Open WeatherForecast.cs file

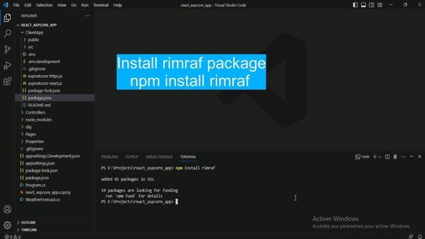[54, 200]
